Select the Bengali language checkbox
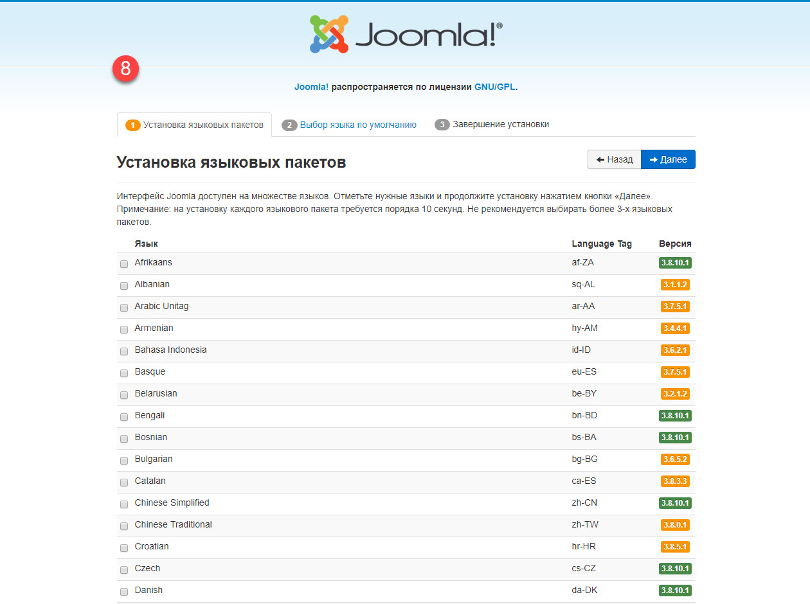This screenshot has width=810, height=604. pos(124,416)
